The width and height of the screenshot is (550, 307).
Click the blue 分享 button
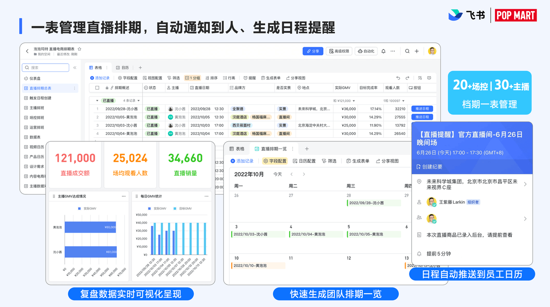[313, 51]
